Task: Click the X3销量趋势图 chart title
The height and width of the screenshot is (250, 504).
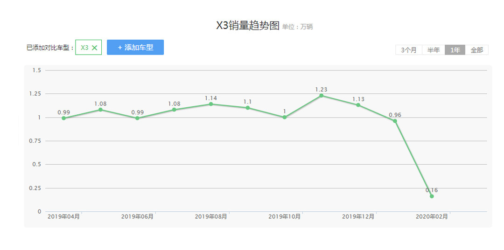Action: 247,26
